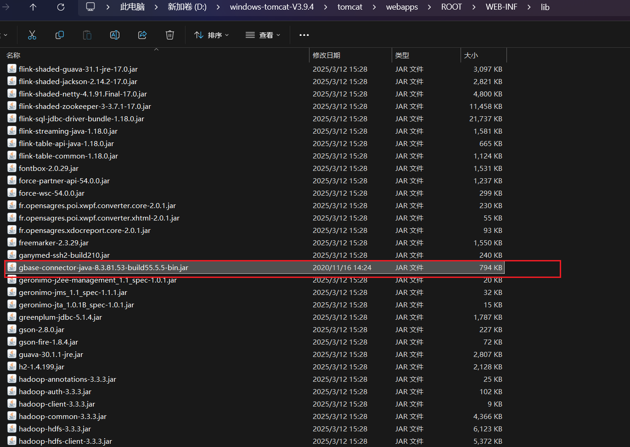
Task: Click the Up arrow navigation button
Action: pyautogui.click(x=33, y=7)
